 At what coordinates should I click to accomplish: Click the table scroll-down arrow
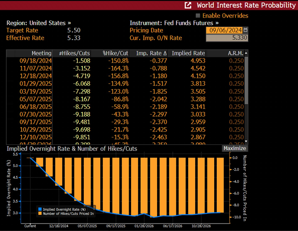(x=246, y=141)
